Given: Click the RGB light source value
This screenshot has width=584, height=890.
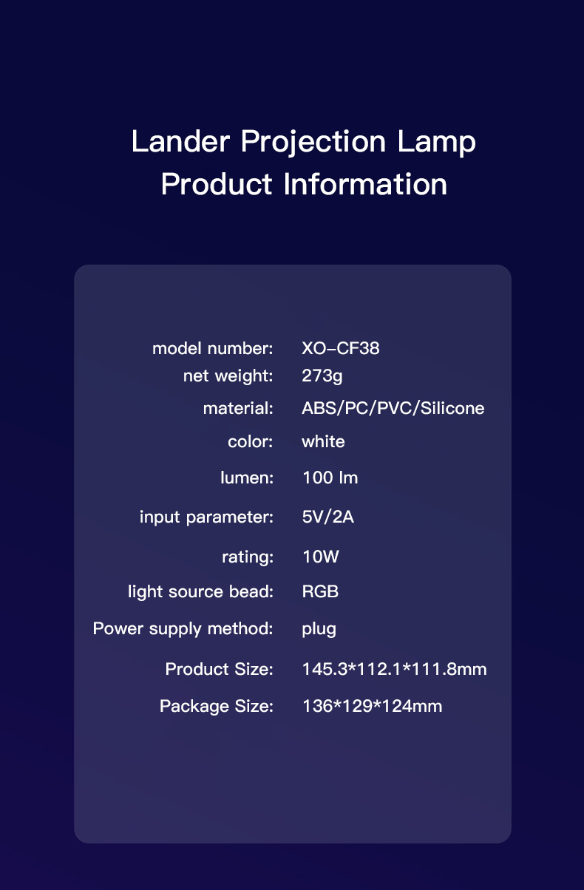Looking at the screenshot, I should 321,592.
